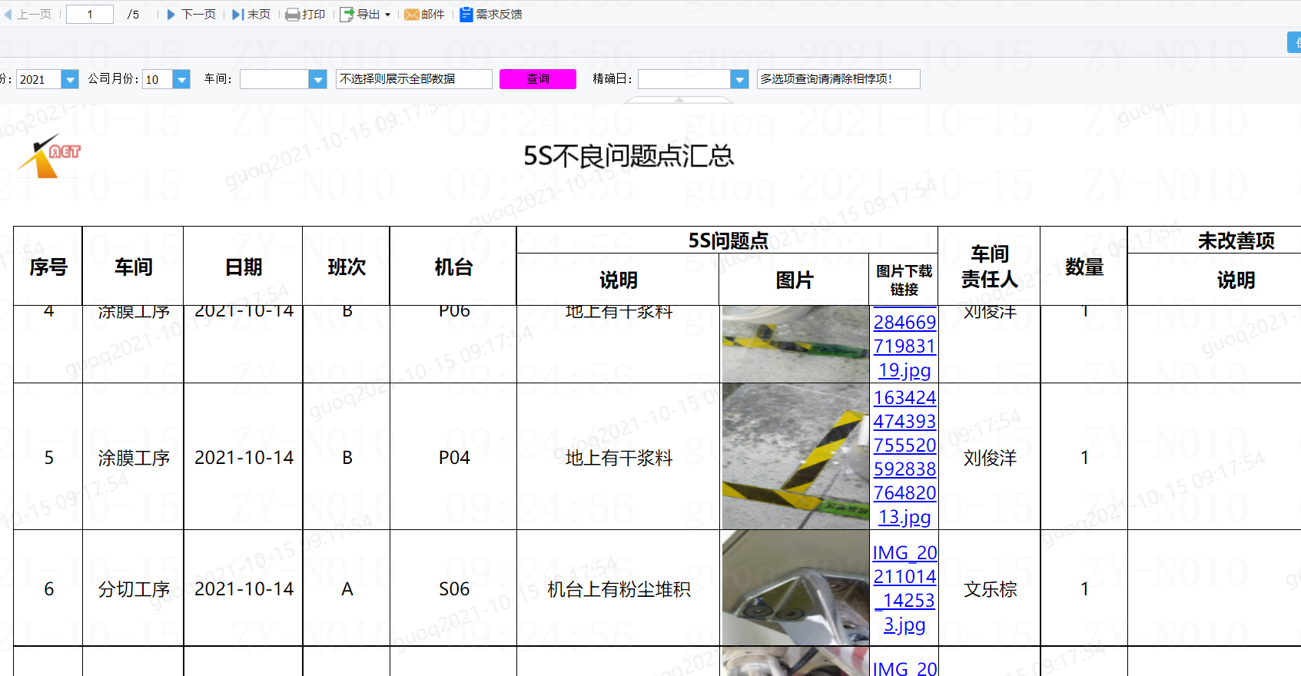1301x676 pixels.
Task: Open the exact date dropdown
Action: tap(739, 79)
